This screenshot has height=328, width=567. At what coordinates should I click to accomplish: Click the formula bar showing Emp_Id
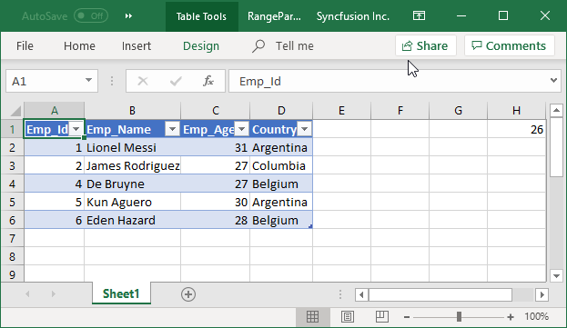click(x=387, y=81)
